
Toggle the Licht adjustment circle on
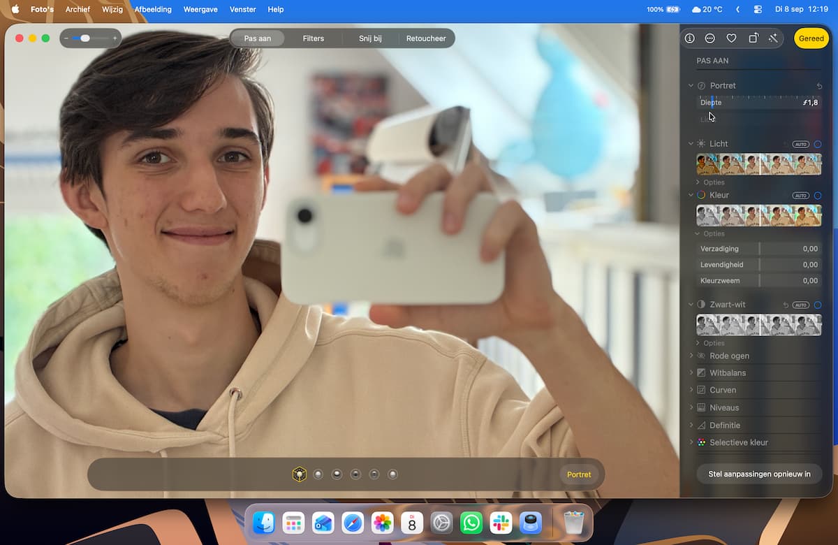coord(818,144)
